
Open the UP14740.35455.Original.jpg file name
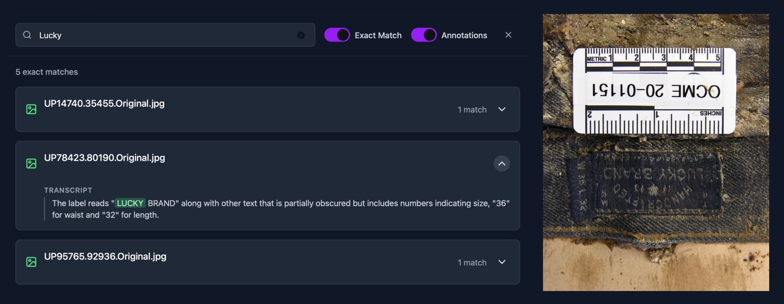(x=104, y=103)
